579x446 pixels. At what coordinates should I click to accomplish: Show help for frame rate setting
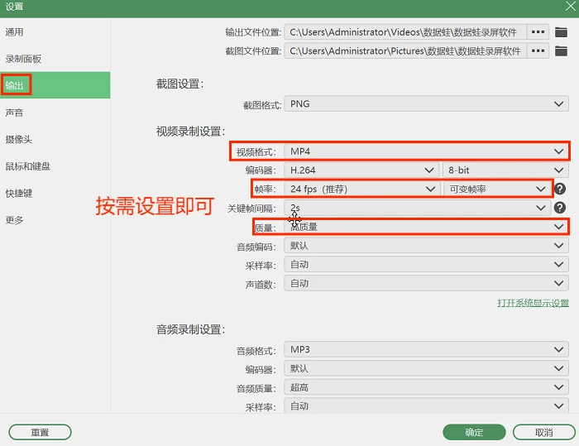(560, 189)
